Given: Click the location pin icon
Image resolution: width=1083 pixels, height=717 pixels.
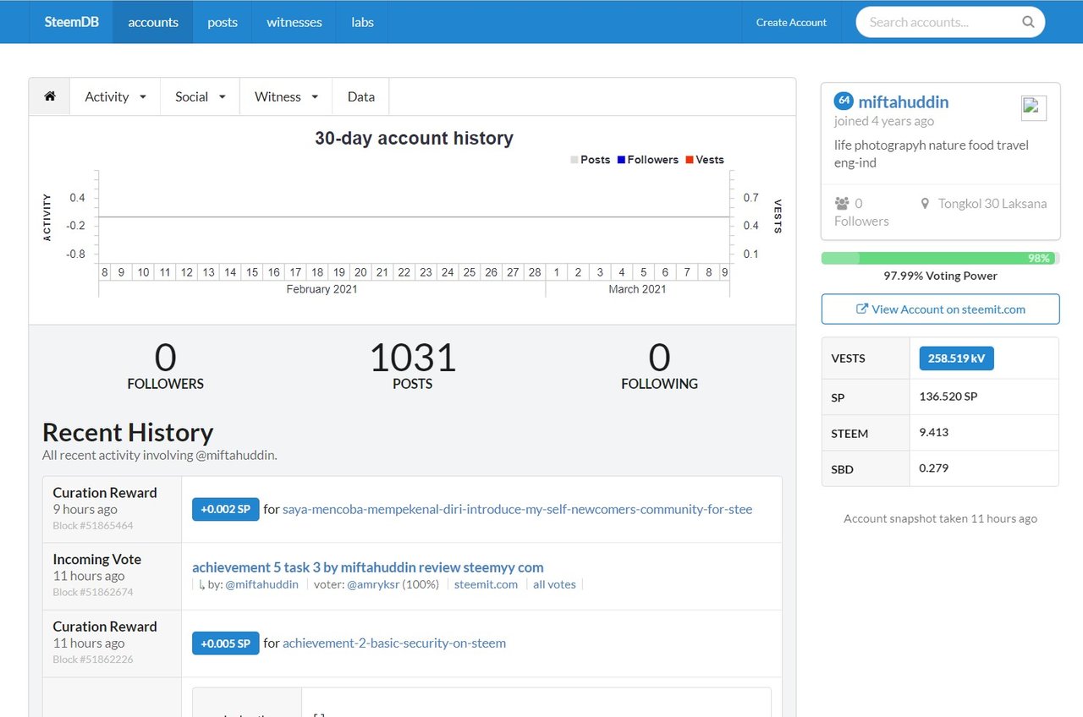Looking at the screenshot, I should click(x=925, y=204).
